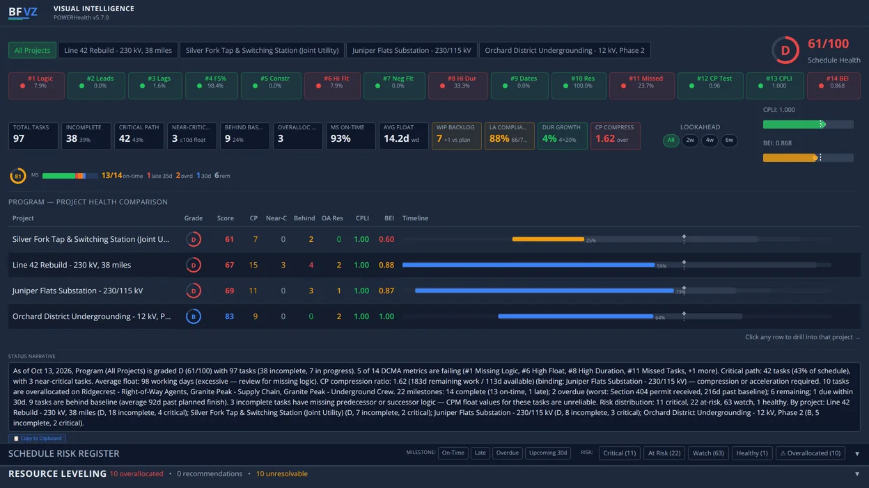This screenshot has height=488, width=869.
Task: Toggle the Watch (63) risk filter
Action: click(708, 453)
